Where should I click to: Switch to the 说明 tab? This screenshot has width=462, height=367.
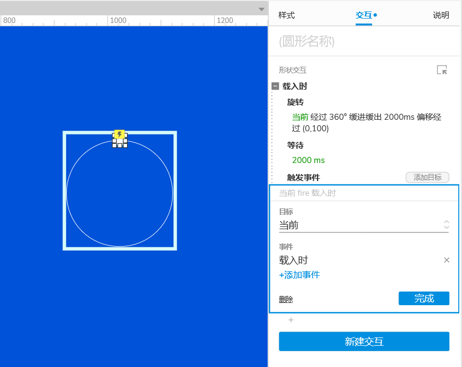(x=441, y=15)
